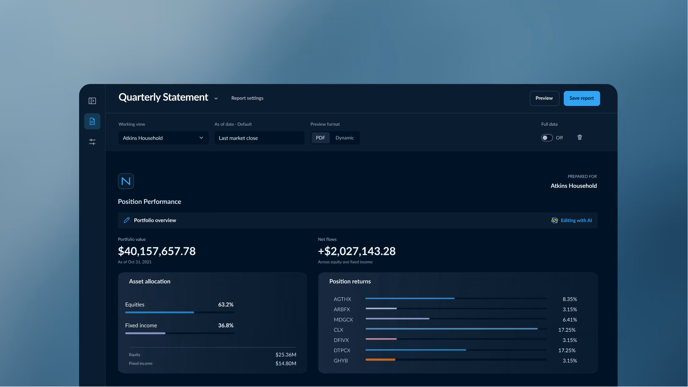Click the As of Oct 31, 2021 date text

[135, 262]
